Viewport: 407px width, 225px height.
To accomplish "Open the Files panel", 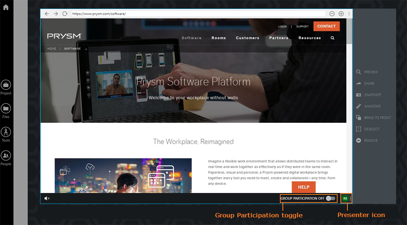I will pyautogui.click(x=6, y=111).
